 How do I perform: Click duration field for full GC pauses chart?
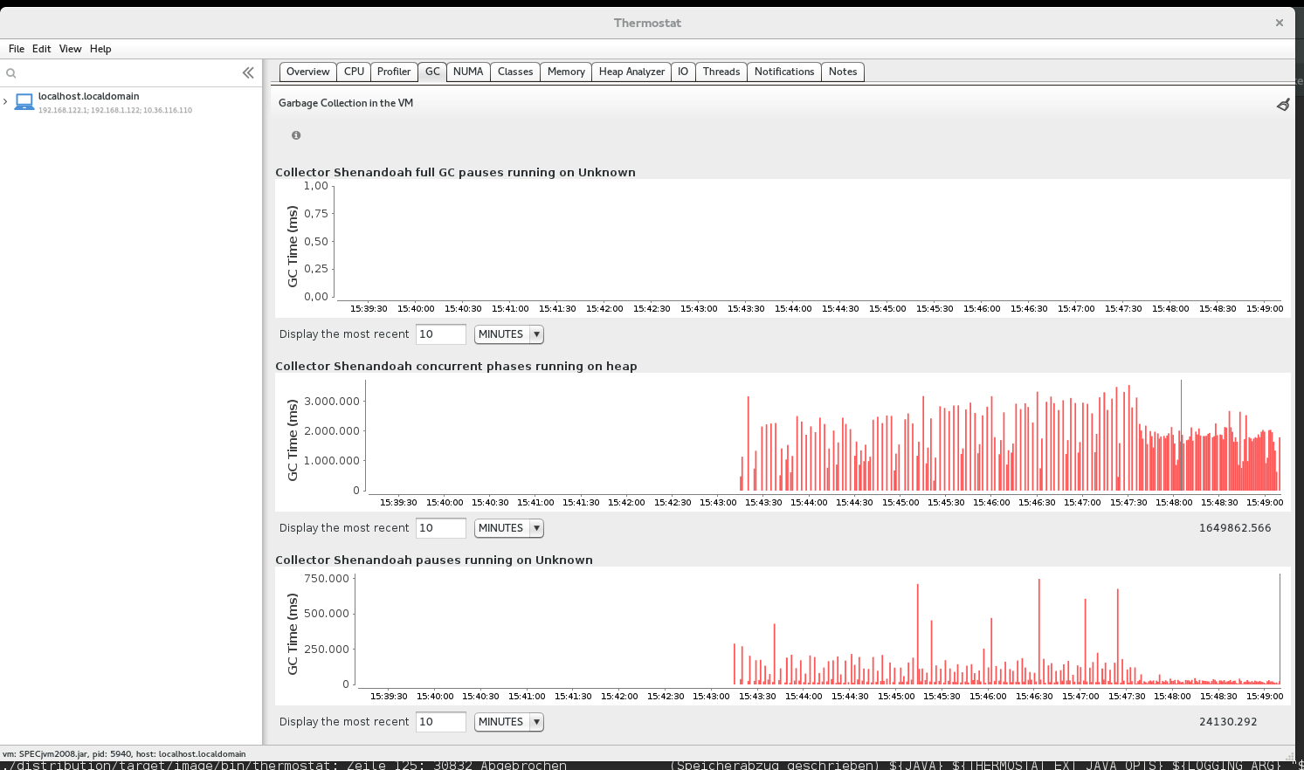click(x=440, y=334)
